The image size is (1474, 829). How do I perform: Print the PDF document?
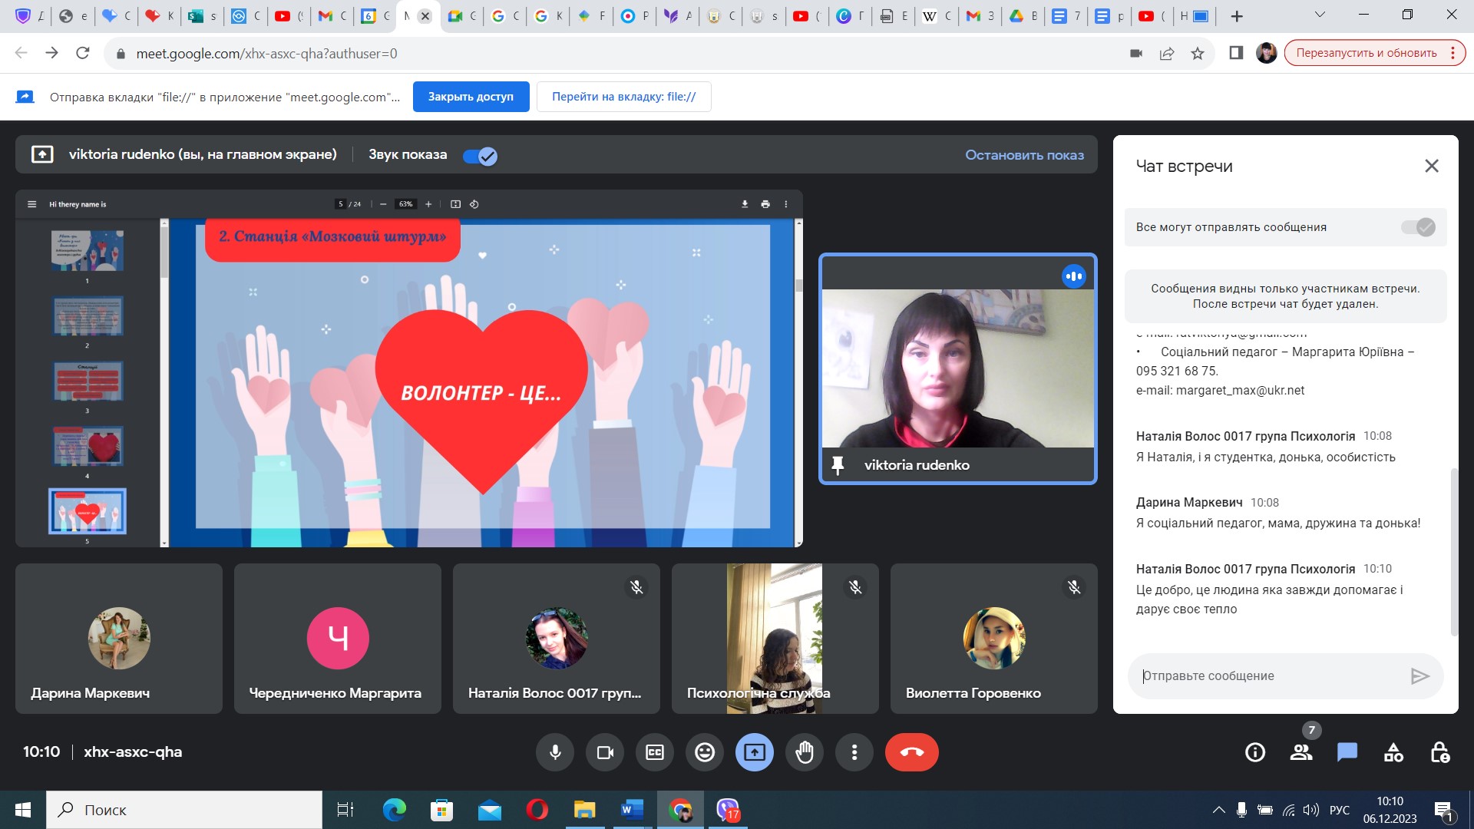click(765, 204)
